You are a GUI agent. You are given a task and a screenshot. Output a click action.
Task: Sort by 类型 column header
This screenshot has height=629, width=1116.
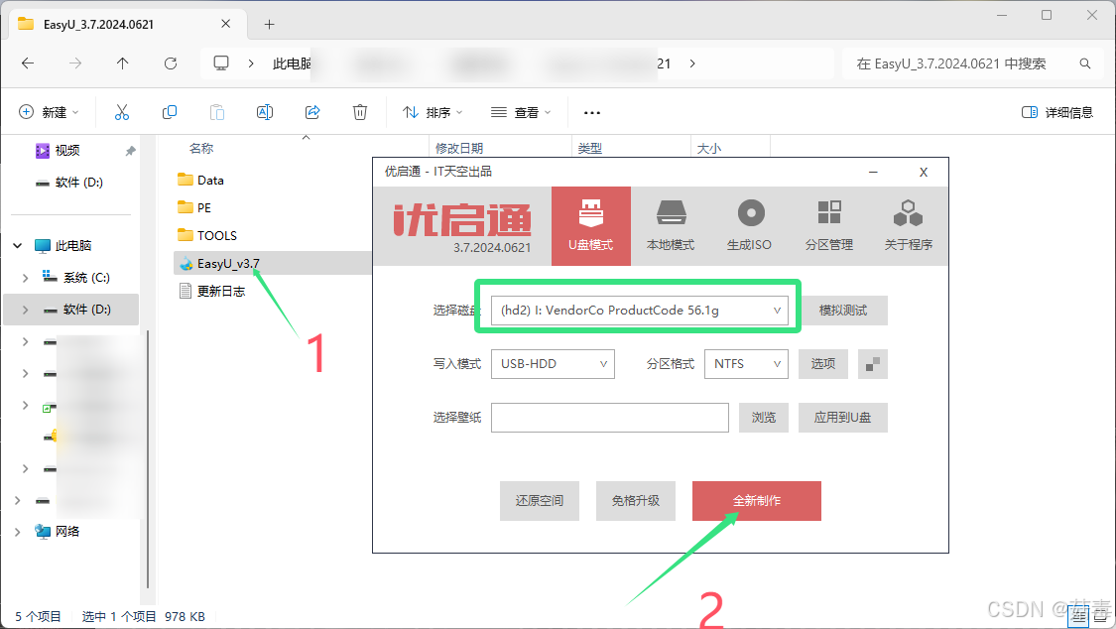(x=590, y=148)
